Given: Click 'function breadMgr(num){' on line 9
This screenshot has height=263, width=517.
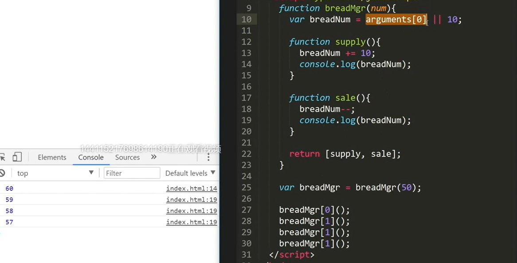Looking at the screenshot, I should [337, 8].
